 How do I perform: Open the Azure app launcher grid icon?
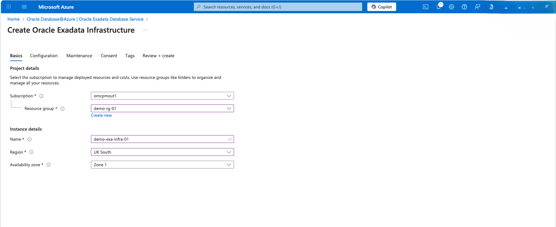[9, 6]
